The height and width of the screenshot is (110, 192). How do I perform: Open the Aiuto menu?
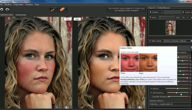click(37, 5)
